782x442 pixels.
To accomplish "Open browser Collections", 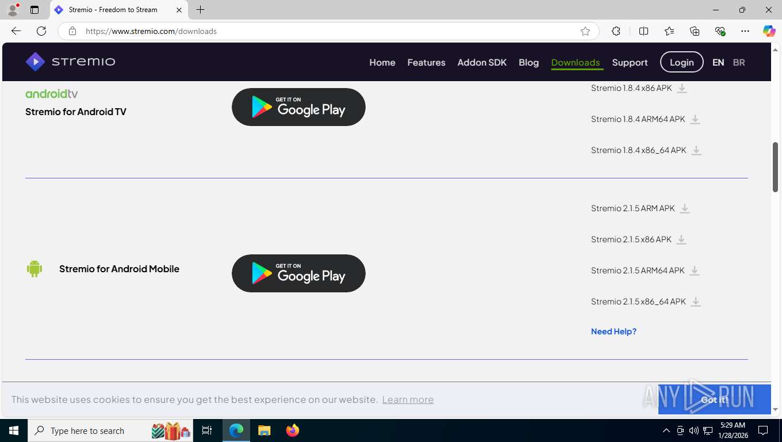I will click(x=695, y=31).
